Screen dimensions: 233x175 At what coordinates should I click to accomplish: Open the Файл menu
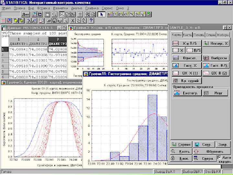pos(6,8)
